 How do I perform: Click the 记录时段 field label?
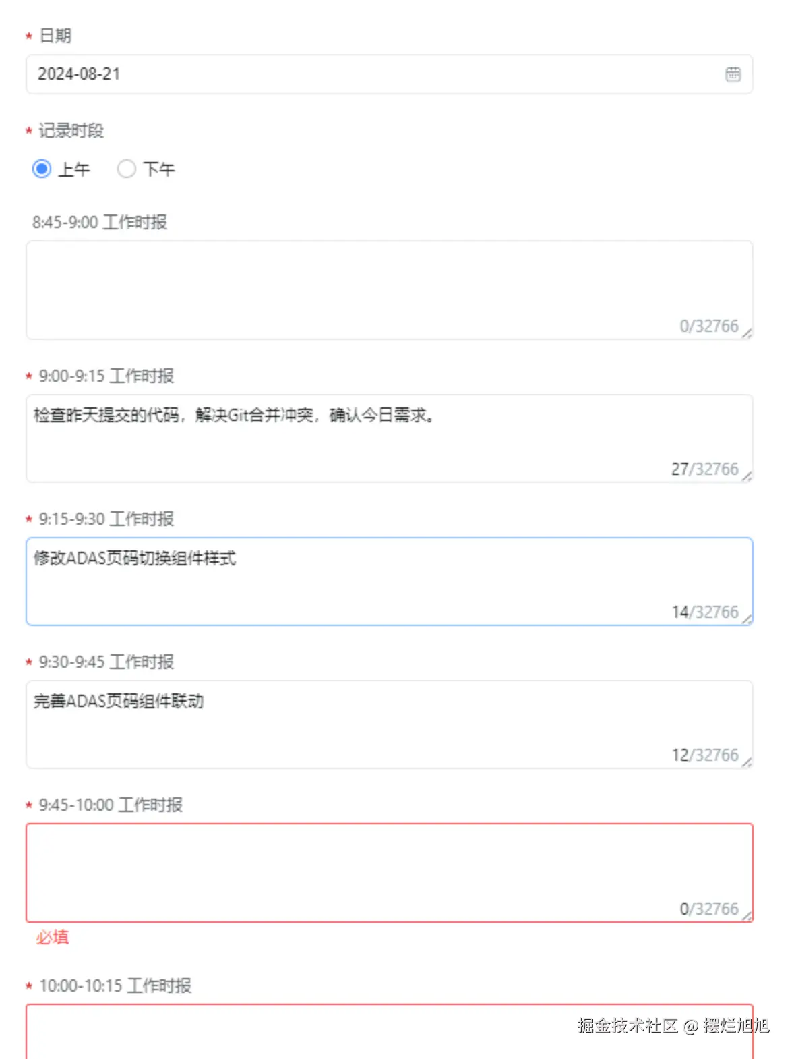pyautogui.click(x=71, y=130)
